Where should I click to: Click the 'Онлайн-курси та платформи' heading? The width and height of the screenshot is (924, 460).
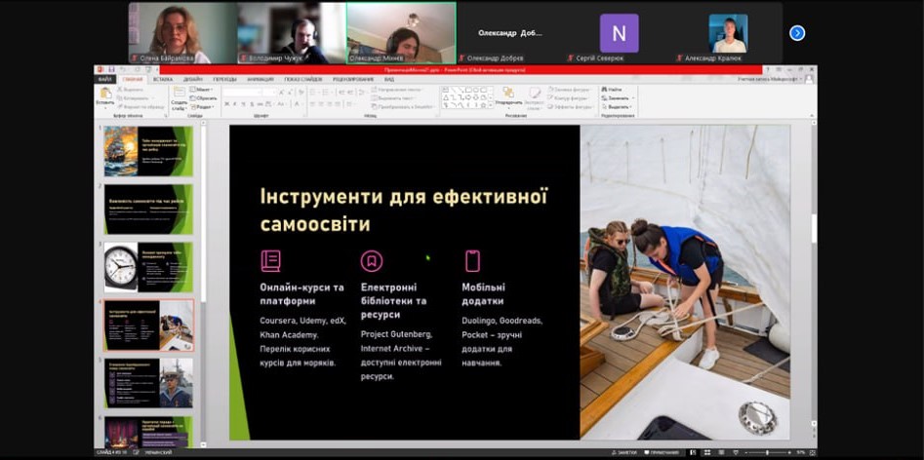301,294
